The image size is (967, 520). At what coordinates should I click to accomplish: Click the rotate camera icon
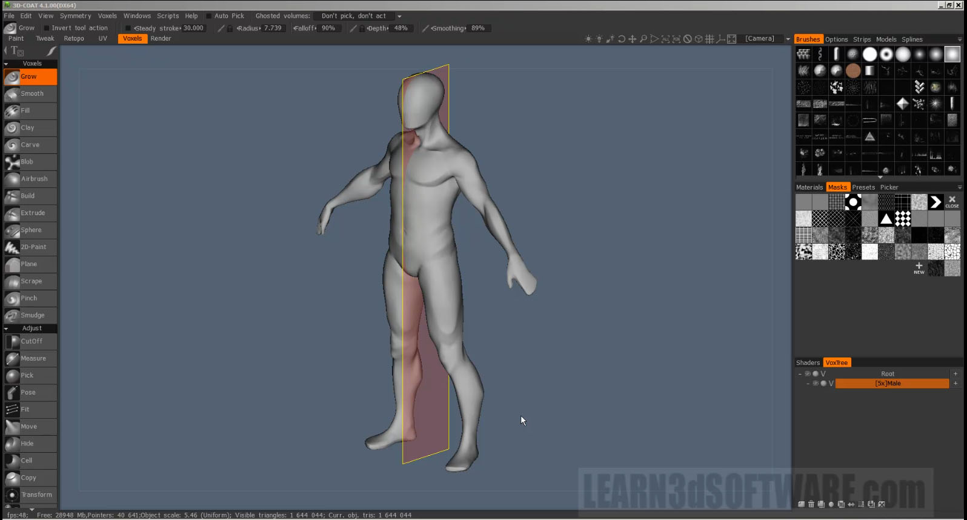point(622,39)
